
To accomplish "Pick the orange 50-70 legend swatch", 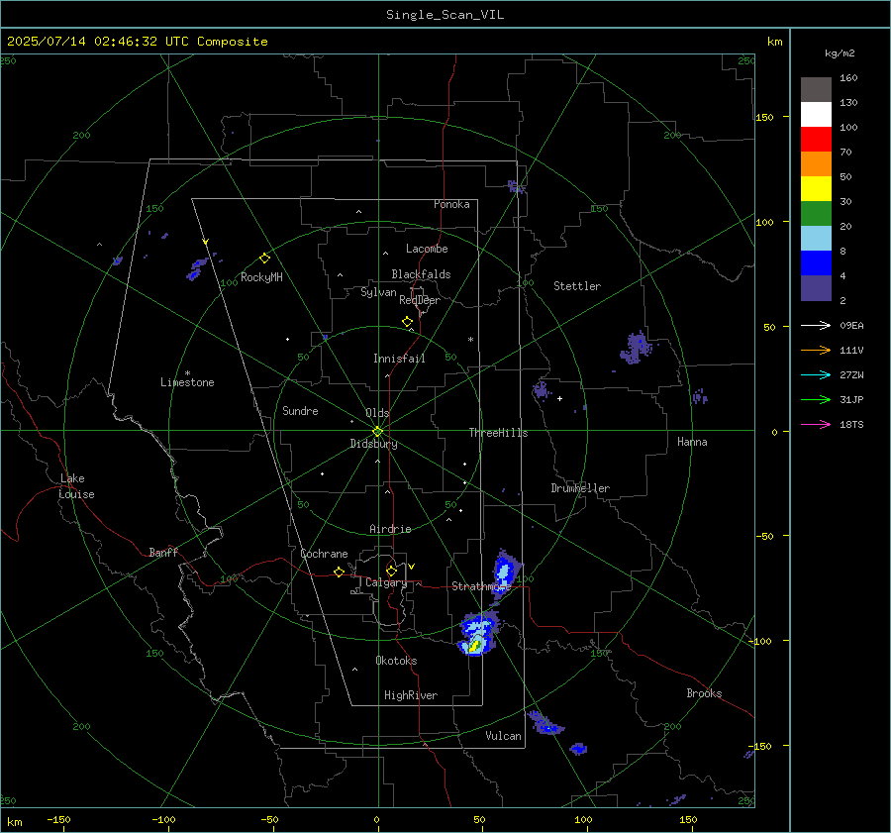I will tap(816, 163).
